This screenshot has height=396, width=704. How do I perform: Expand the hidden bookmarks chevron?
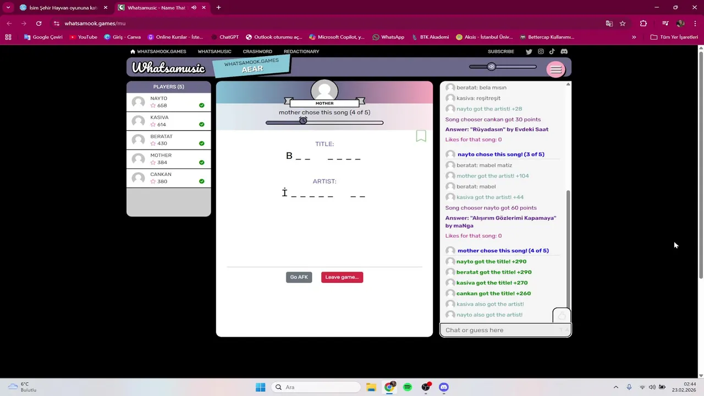pos(634,37)
